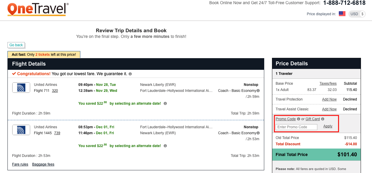
Task: Click the lowest fare guarantee info icon
Action: click(130, 74)
